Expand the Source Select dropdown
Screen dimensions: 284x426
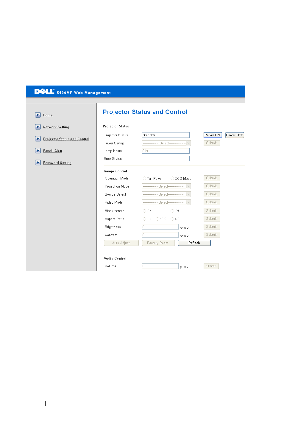(x=166, y=194)
